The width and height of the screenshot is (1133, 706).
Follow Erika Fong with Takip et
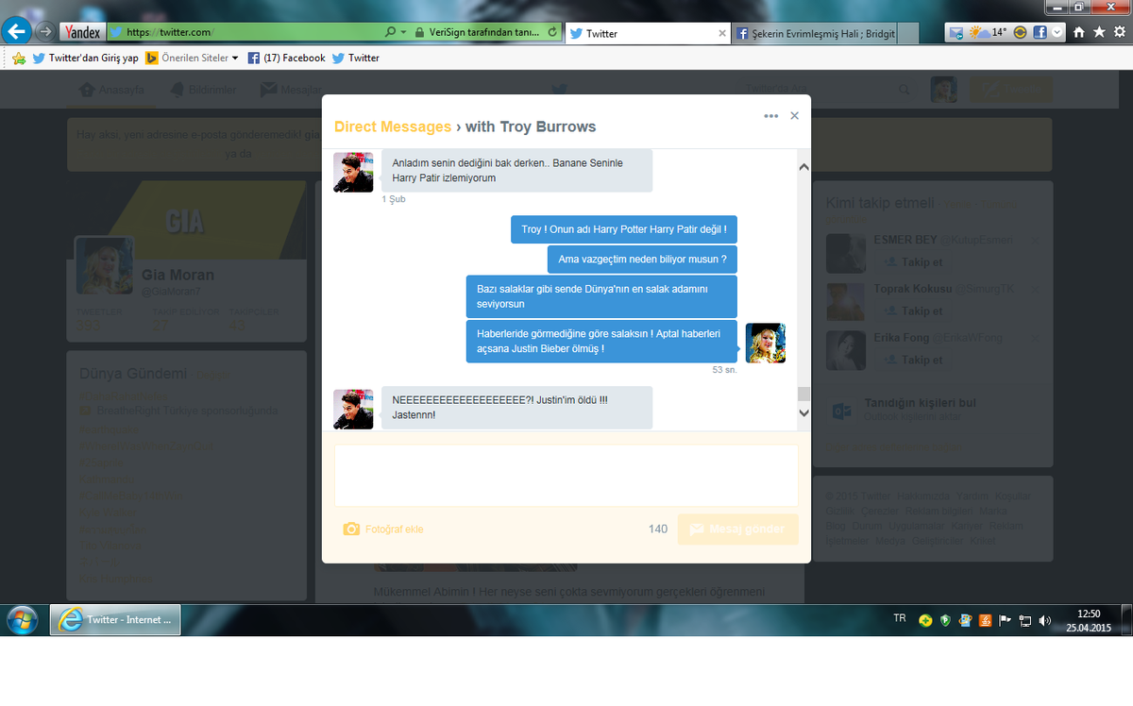coord(912,360)
